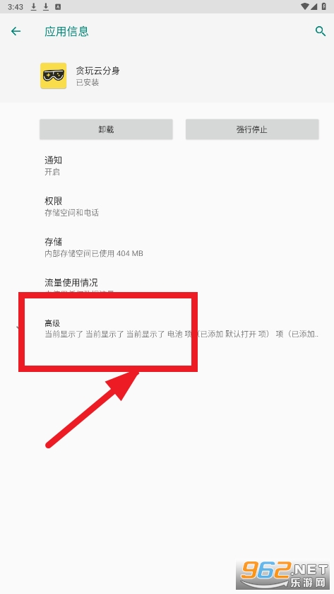Click the small chevron left of 高级
The height and width of the screenshot is (594, 334).
tap(18, 327)
